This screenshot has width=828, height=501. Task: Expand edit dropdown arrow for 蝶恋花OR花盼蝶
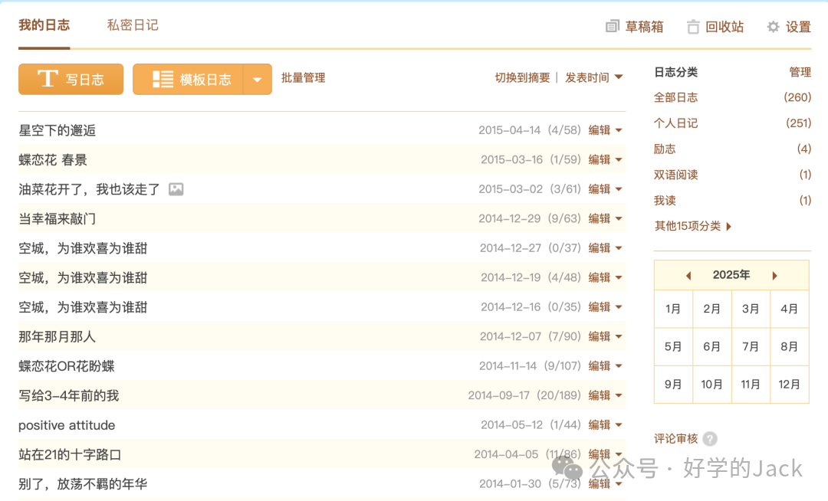point(619,366)
